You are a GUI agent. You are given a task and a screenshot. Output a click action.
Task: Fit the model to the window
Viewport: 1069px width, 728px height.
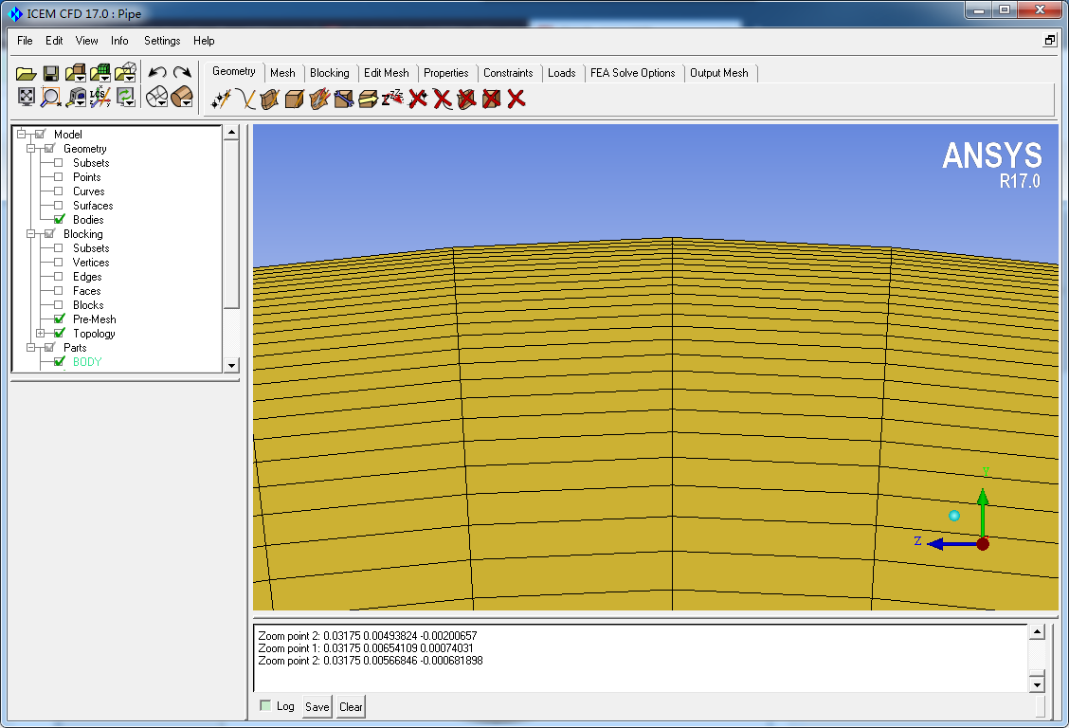(x=26, y=97)
